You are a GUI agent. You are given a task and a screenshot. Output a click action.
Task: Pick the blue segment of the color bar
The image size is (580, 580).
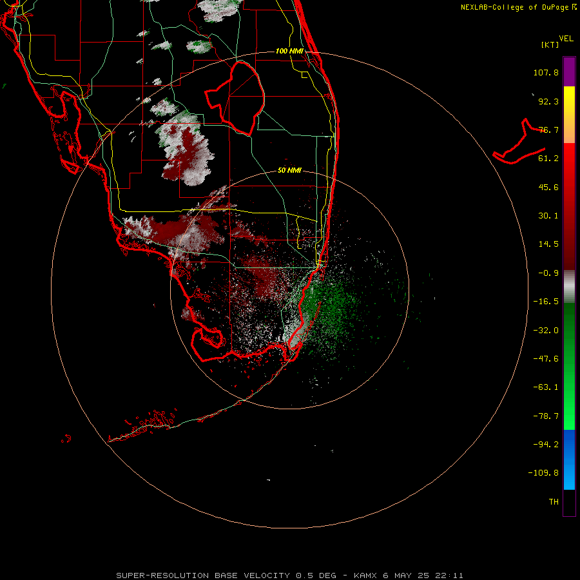click(x=569, y=459)
